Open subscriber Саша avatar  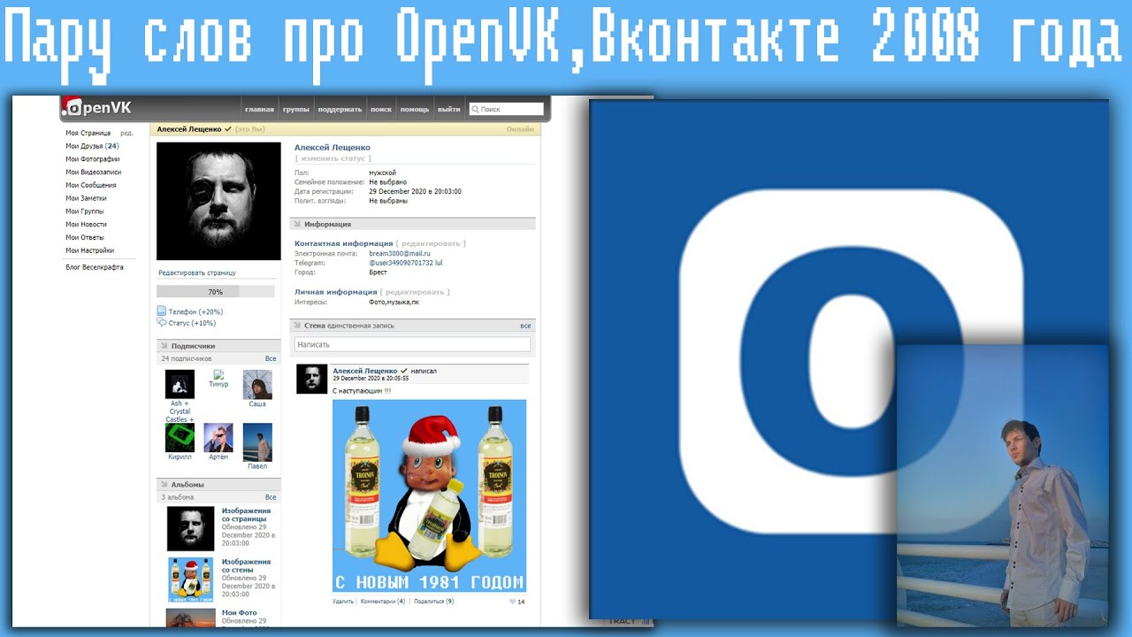257,384
